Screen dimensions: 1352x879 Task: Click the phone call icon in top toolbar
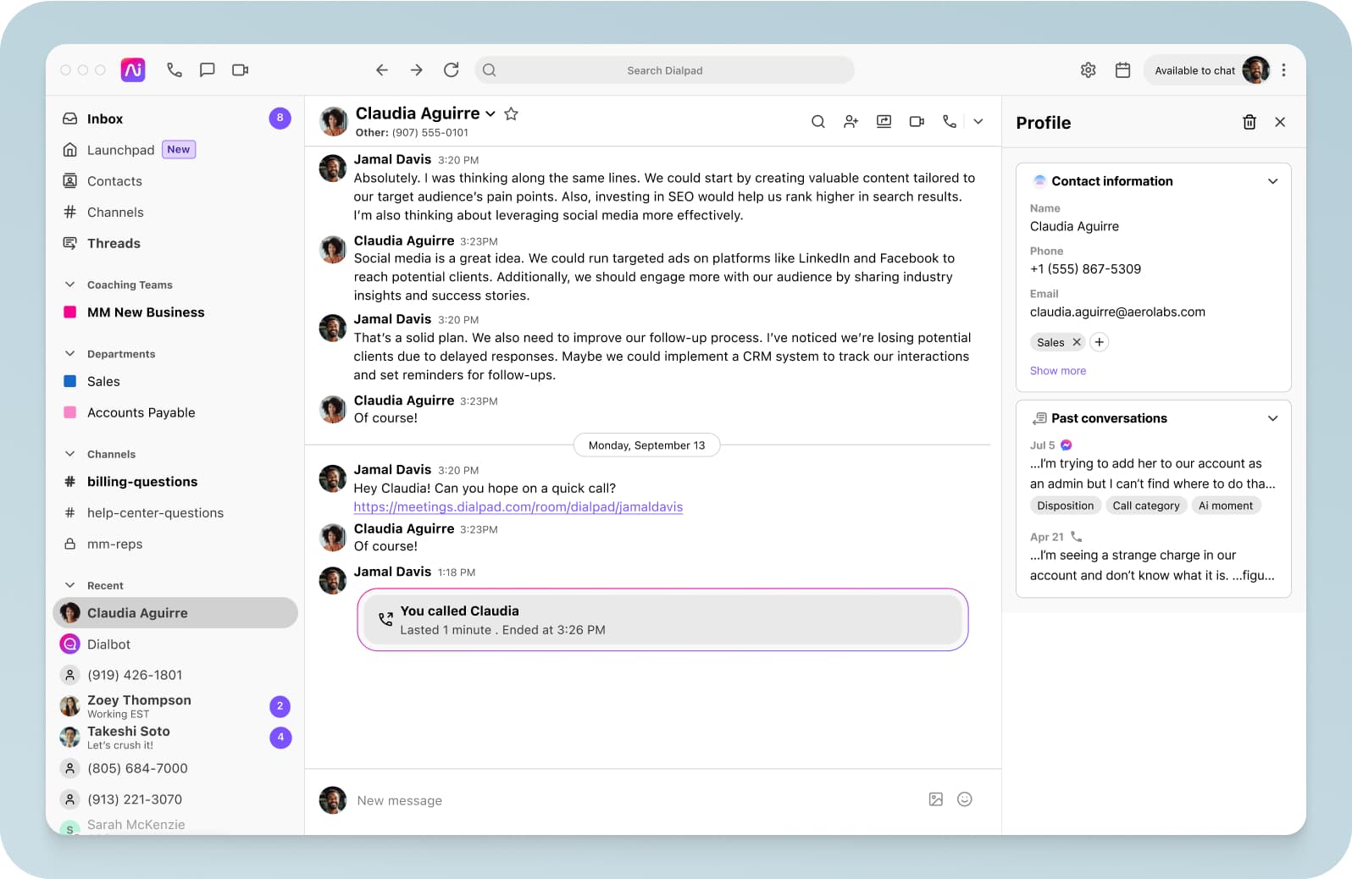point(175,70)
